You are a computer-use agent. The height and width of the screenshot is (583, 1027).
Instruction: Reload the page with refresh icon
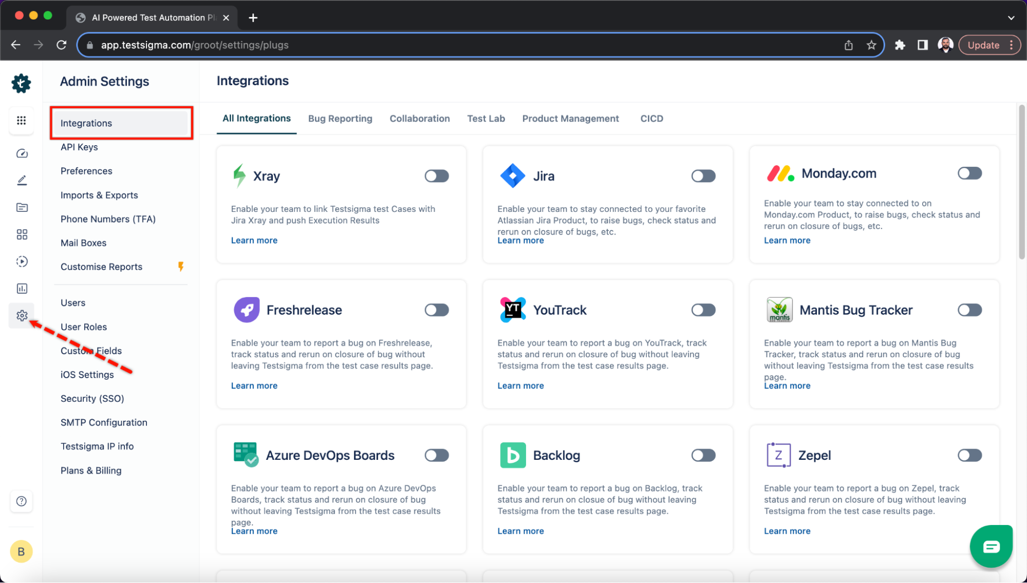pos(62,45)
